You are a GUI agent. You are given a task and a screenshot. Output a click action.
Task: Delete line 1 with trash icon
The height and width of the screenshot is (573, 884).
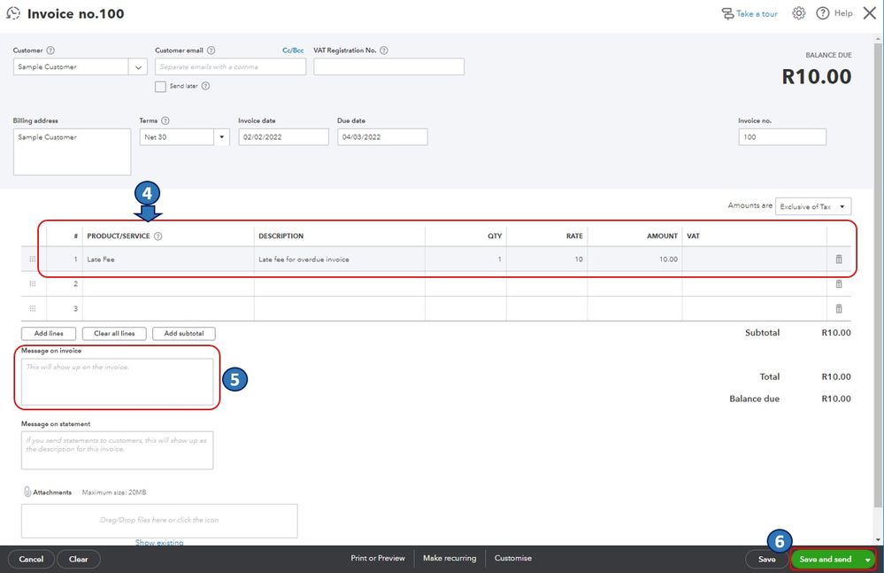839,259
